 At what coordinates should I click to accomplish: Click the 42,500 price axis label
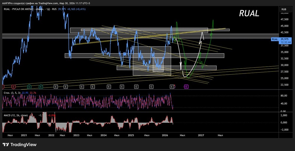[x=285, y=32]
